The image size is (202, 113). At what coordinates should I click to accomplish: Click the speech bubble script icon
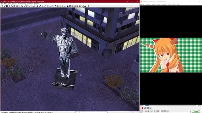[68, 6]
